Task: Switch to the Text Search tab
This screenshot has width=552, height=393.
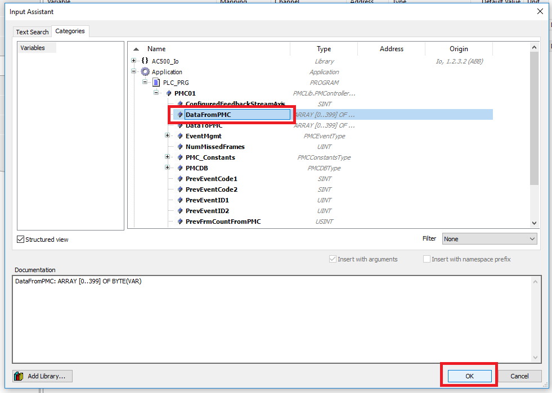Action: 32,31
